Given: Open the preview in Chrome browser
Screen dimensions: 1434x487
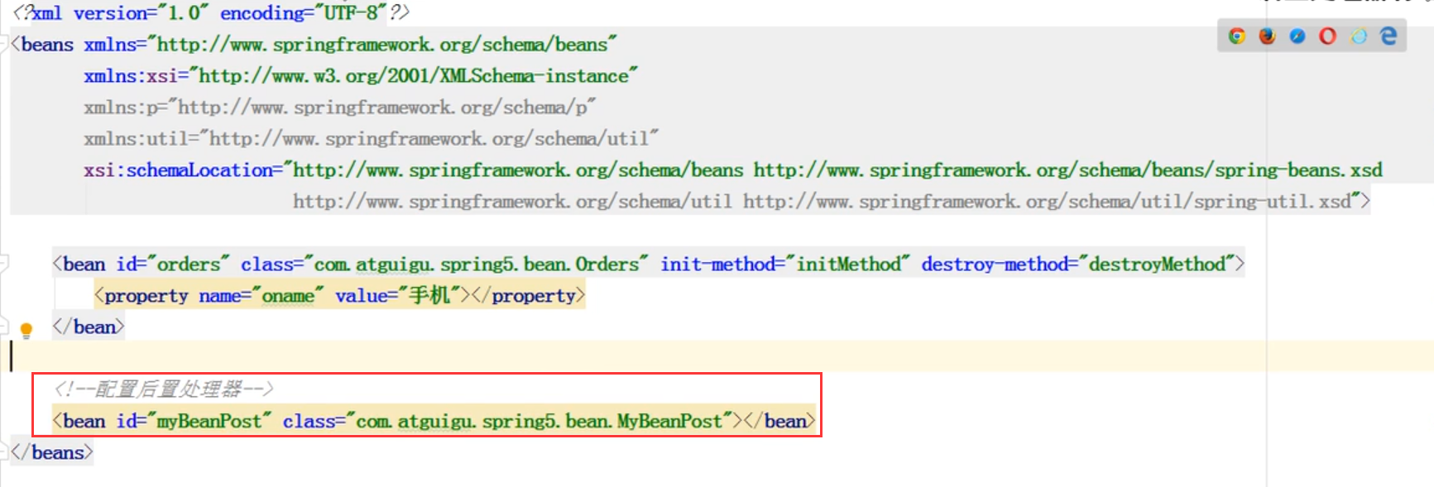Looking at the screenshot, I should 1237,36.
